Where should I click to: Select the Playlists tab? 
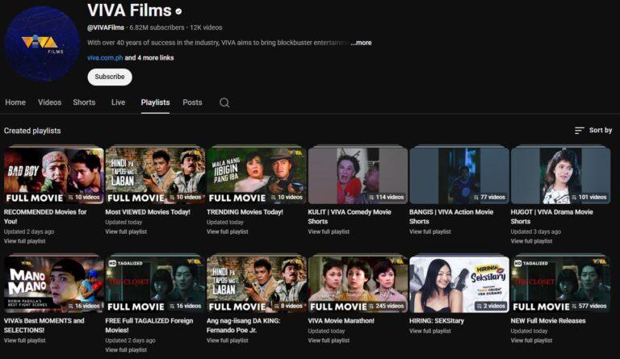155,102
